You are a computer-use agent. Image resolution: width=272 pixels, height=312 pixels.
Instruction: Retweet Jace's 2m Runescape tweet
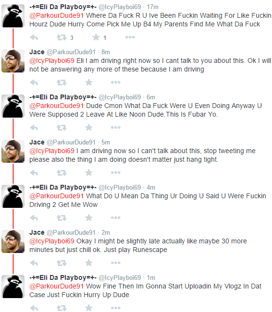(x=62, y=263)
